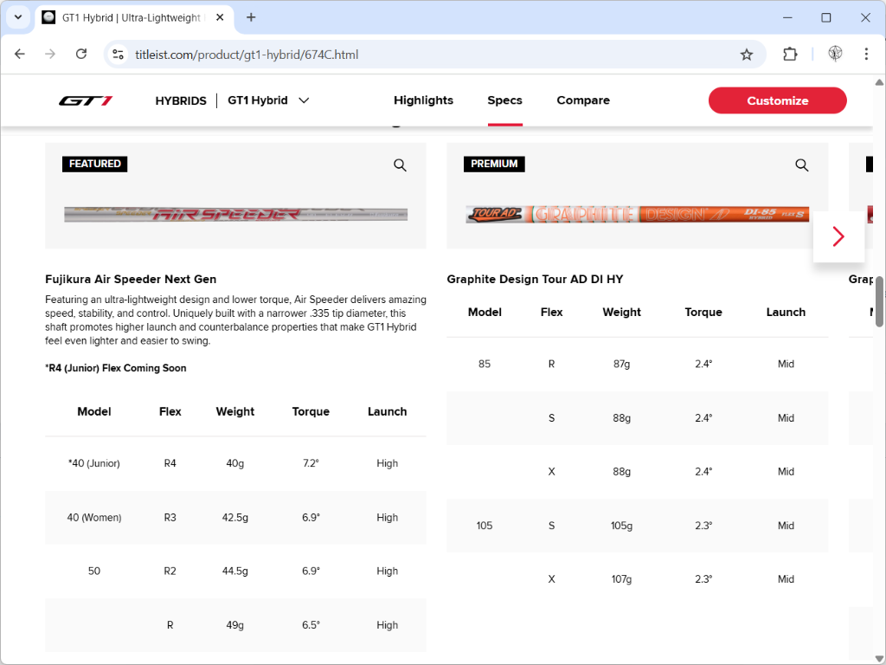Click the magnifier on Air Speeder shaft image
Viewport: 886px width, 665px height.
click(400, 165)
